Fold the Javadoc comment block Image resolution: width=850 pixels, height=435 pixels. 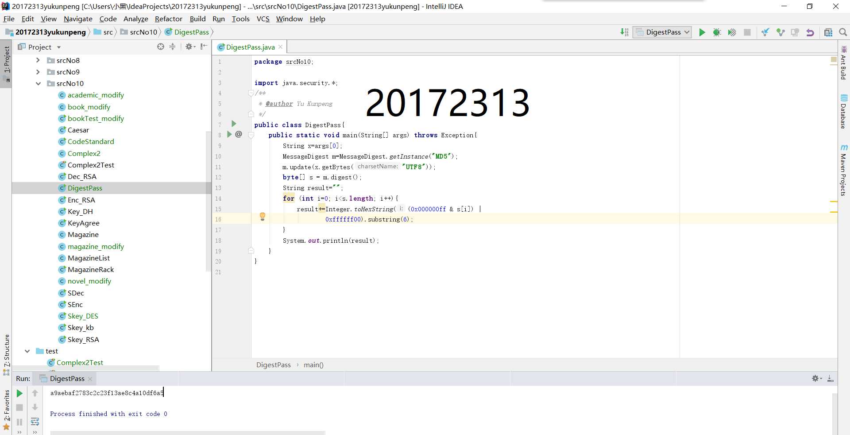click(x=251, y=93)
